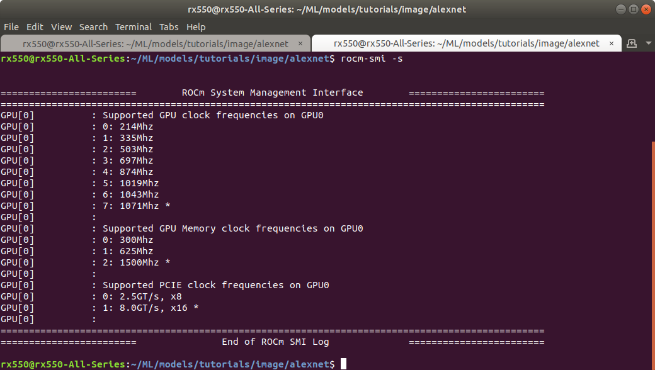Open the Terminal menu
Image resolution: width=655 pixels, height=370 pixels.
(x=133, y=27)
